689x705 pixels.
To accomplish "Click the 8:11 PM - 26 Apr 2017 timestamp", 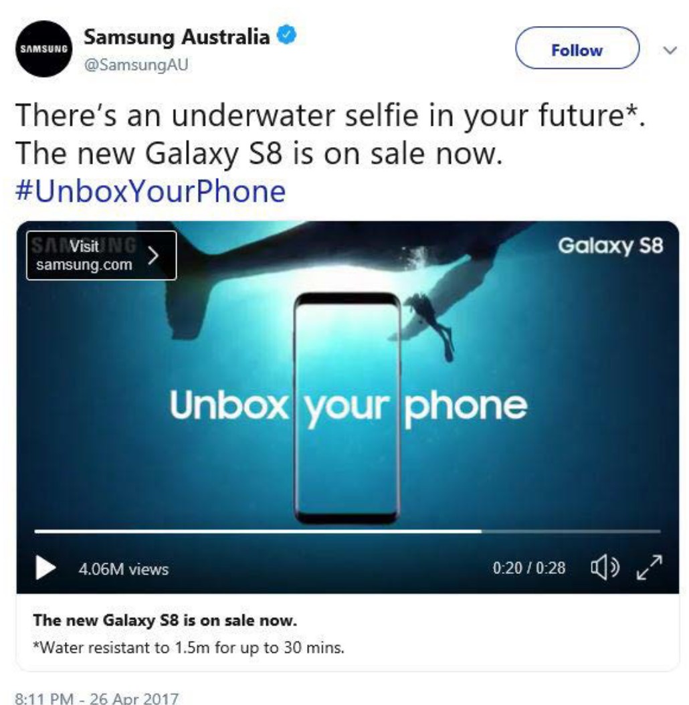I will point(97,698).
